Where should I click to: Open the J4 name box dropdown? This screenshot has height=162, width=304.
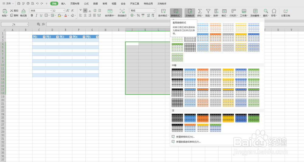27,24
